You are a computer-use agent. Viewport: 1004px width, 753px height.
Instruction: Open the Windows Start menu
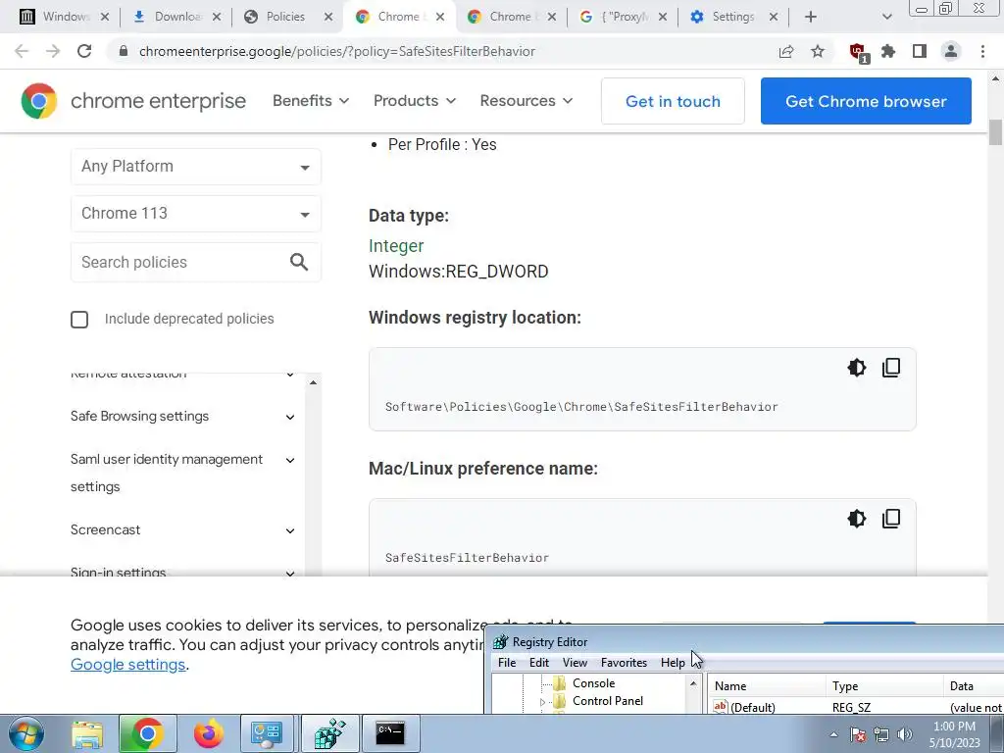coord(26,733)
